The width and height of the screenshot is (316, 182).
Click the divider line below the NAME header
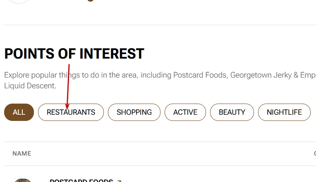(160, 166)
